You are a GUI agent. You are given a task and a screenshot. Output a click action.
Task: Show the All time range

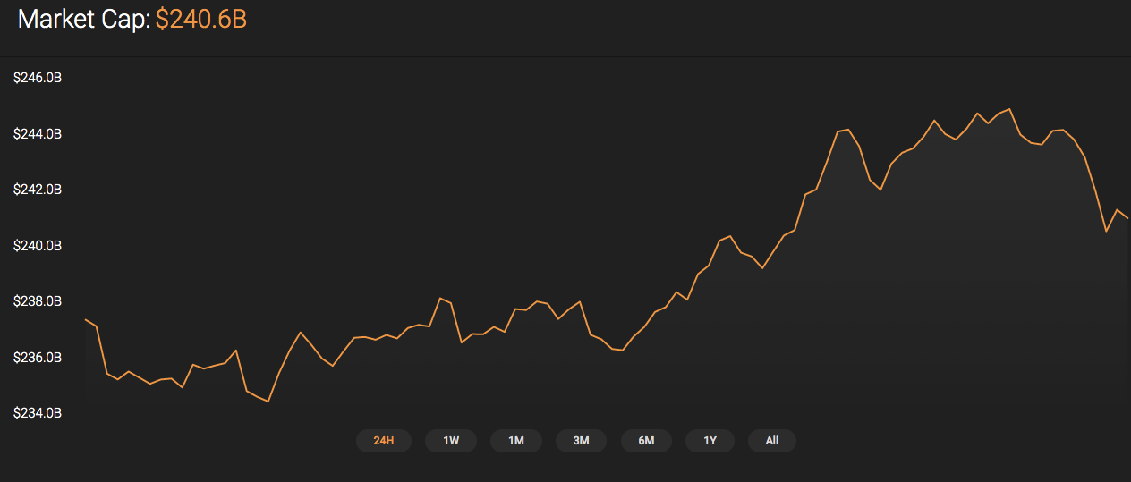pos(772,441)
